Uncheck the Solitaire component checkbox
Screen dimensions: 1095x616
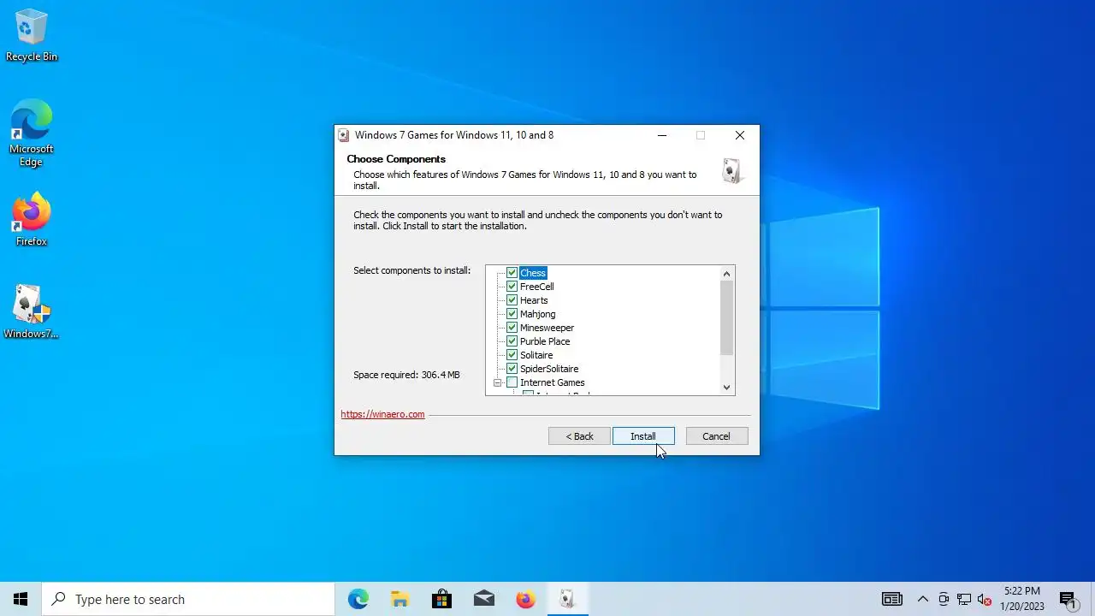coord(512,355)
